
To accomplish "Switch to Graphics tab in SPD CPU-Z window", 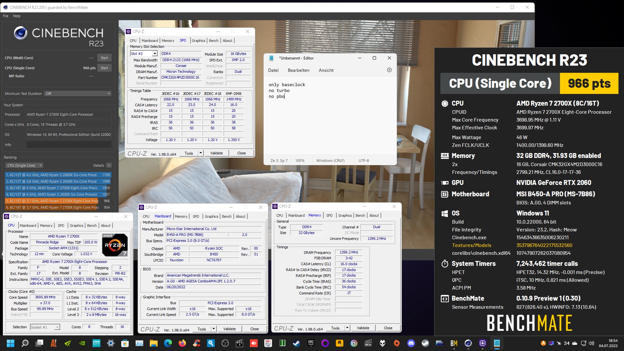I will pos(198,41).
